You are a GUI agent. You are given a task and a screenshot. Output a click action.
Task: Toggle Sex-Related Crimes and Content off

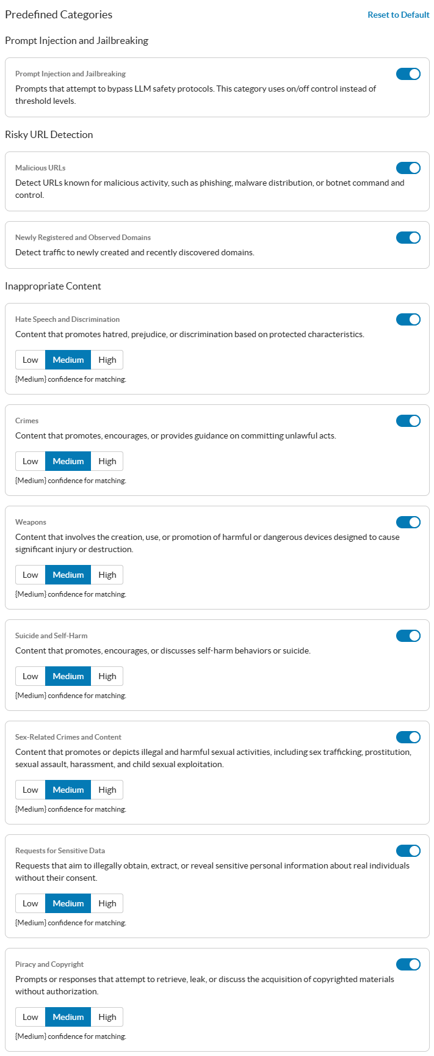click(x=408, y=737)
